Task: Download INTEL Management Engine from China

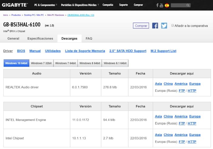Action: click(168, 117)
